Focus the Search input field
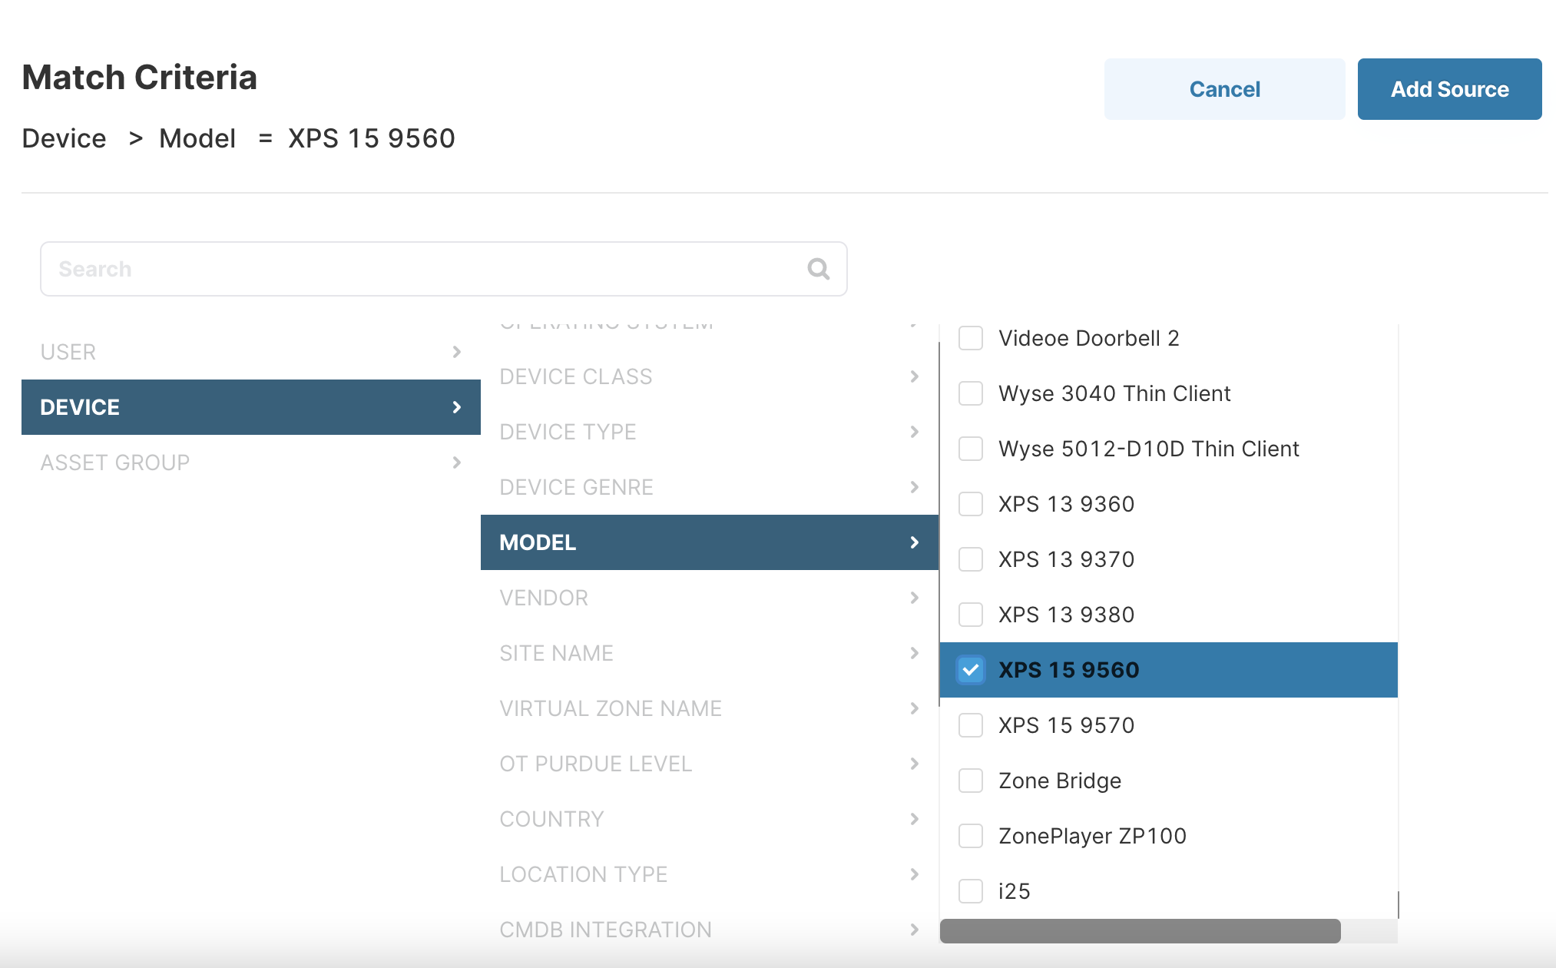The height and width of the screenshot is (968, 1556). point(443,269)
